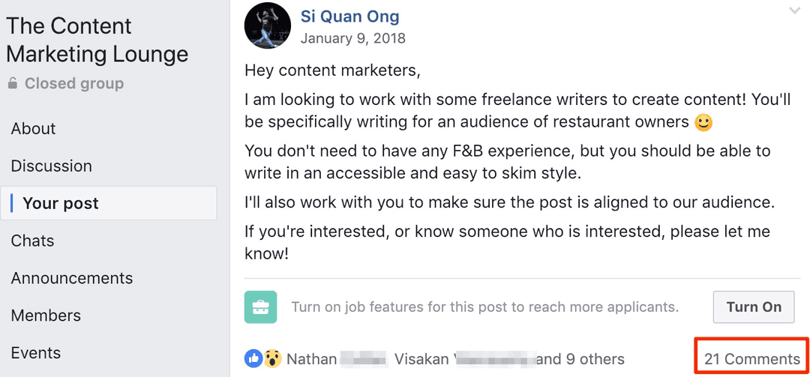Turn On job features for post
The image size is (810, 377).
click(753, 307)
